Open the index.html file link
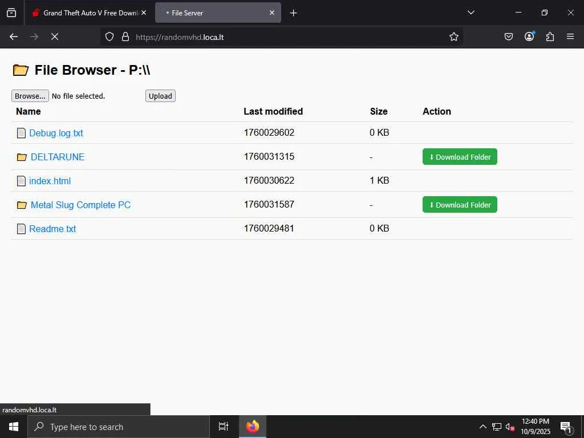584x438 pixels. click(x=50, y=181)
